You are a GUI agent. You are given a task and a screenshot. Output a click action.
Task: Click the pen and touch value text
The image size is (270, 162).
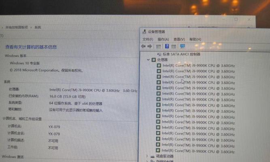[x=76, y=110]
